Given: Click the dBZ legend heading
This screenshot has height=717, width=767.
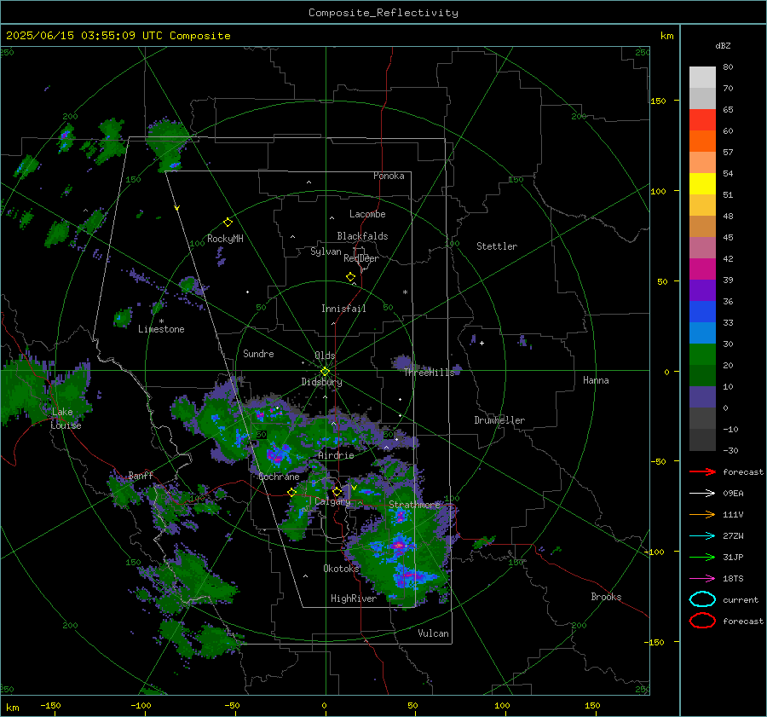Looking at the screenshot, I should 723,45.
